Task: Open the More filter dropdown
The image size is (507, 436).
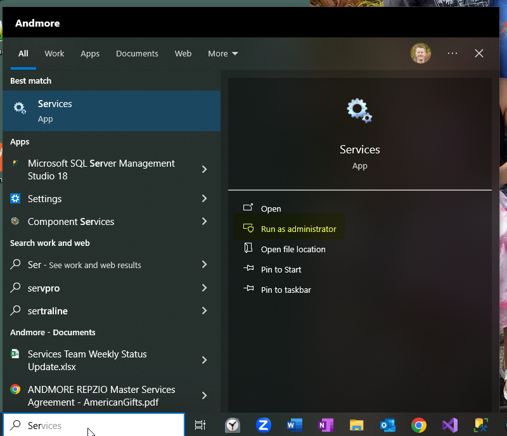Action: (223, 54)
